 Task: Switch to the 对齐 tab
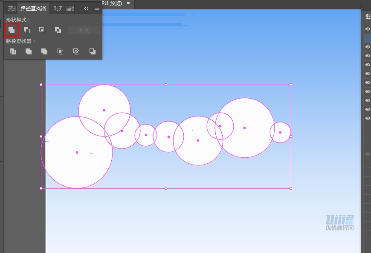tap(57, 9)
